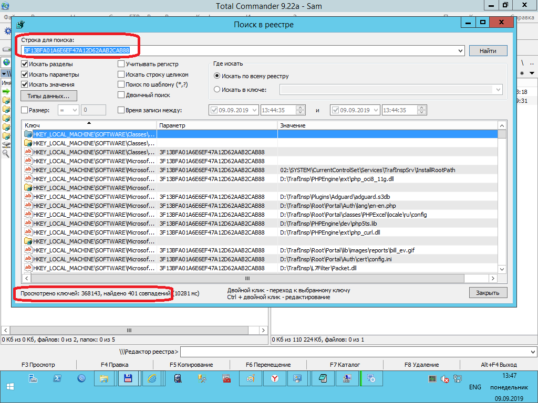This screenshot has width=538, height=403.
Task: Click the folder icon of the highlighted first result
Action: pos(28,134)
